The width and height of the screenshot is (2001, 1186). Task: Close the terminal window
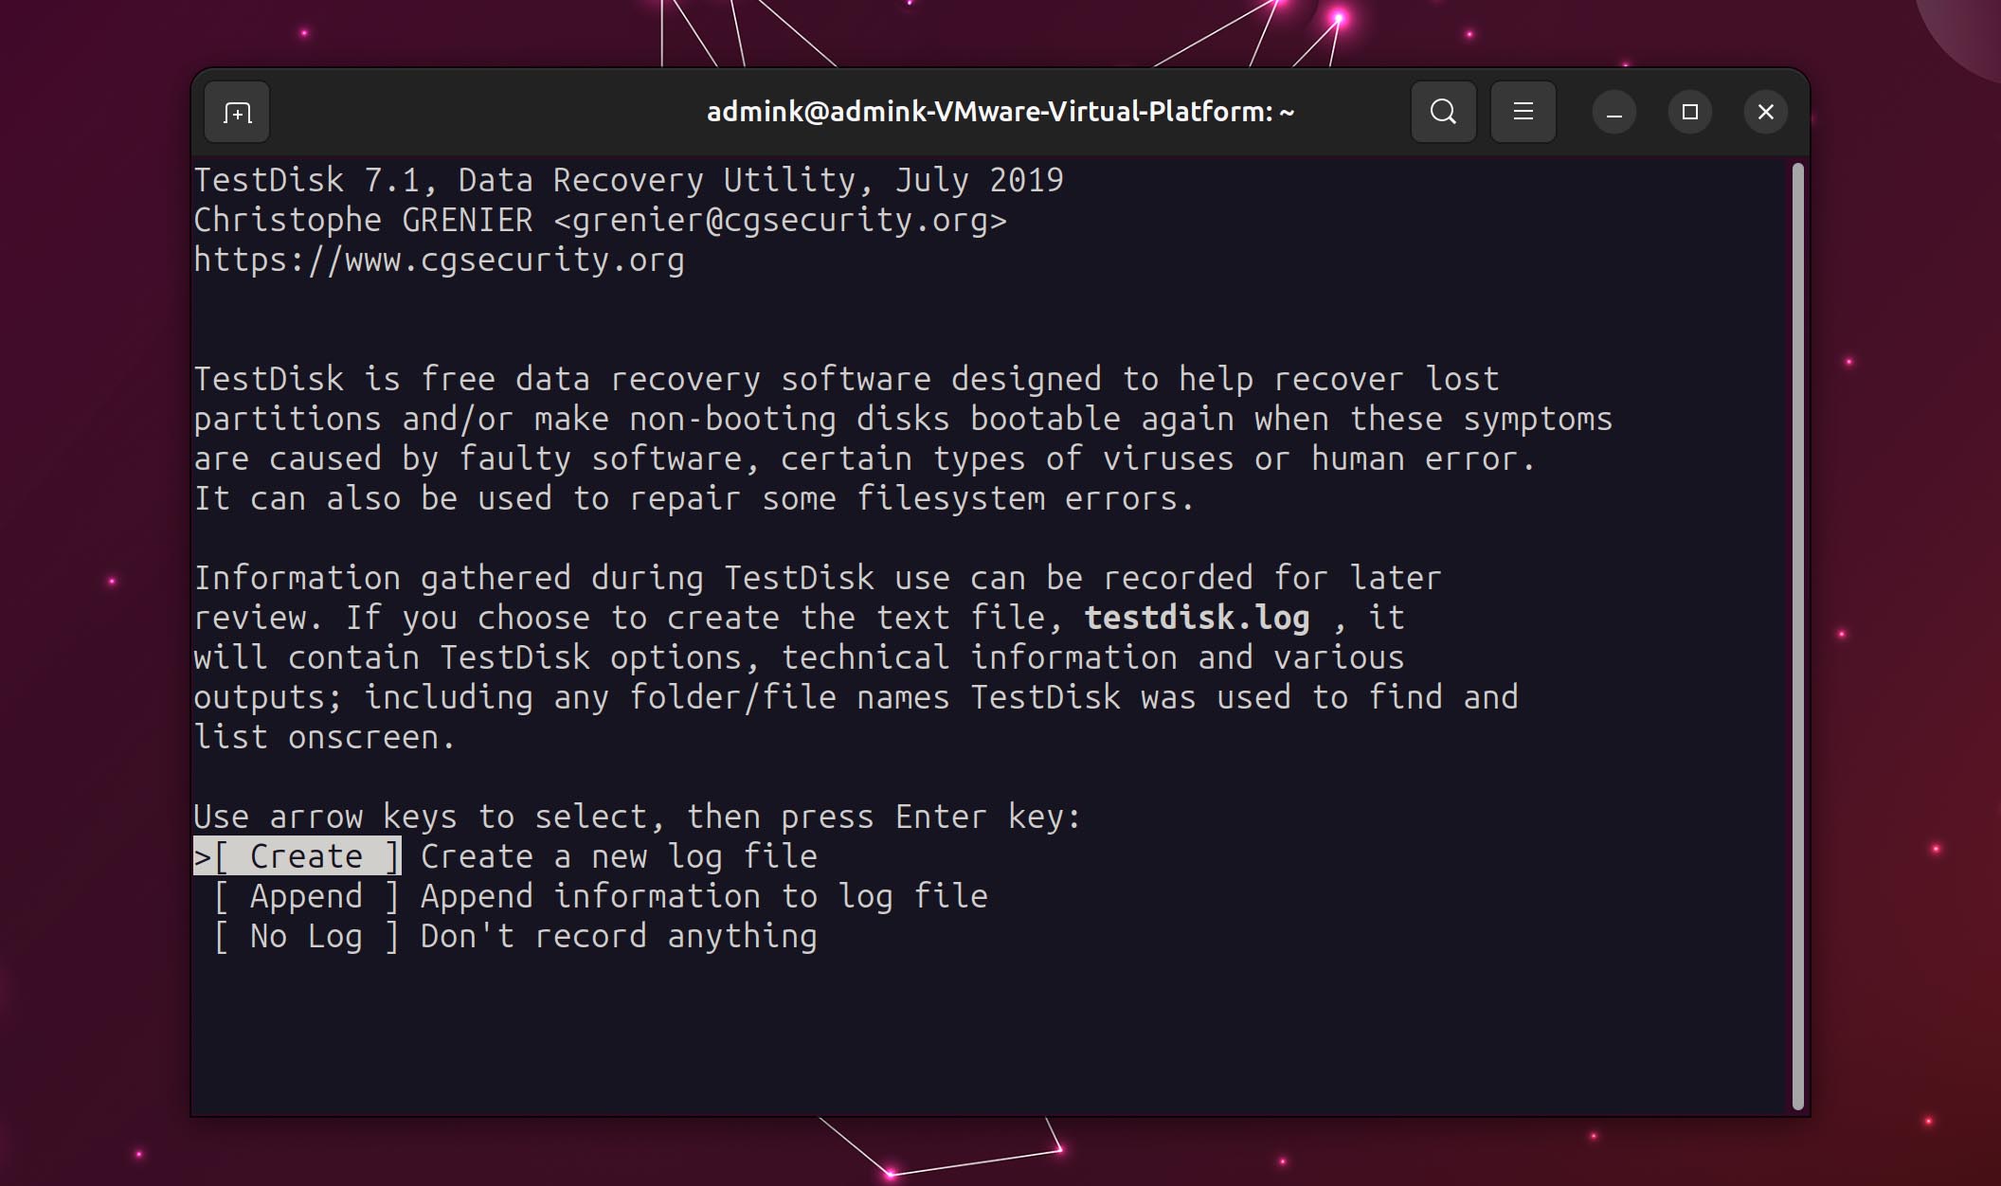(1765, 113)
